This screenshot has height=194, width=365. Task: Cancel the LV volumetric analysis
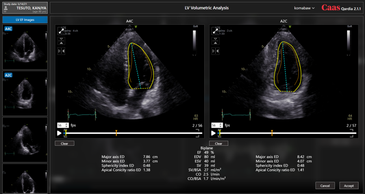[x=325, y=186]
